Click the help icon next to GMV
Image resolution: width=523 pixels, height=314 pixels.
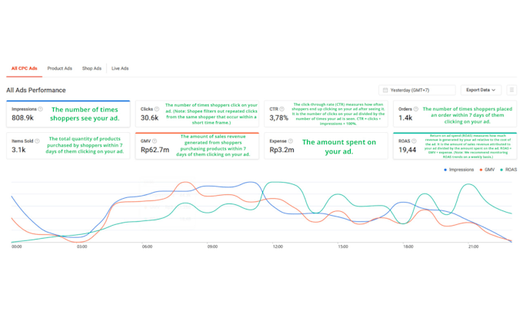pyautogui.click(x=155, y=141)
